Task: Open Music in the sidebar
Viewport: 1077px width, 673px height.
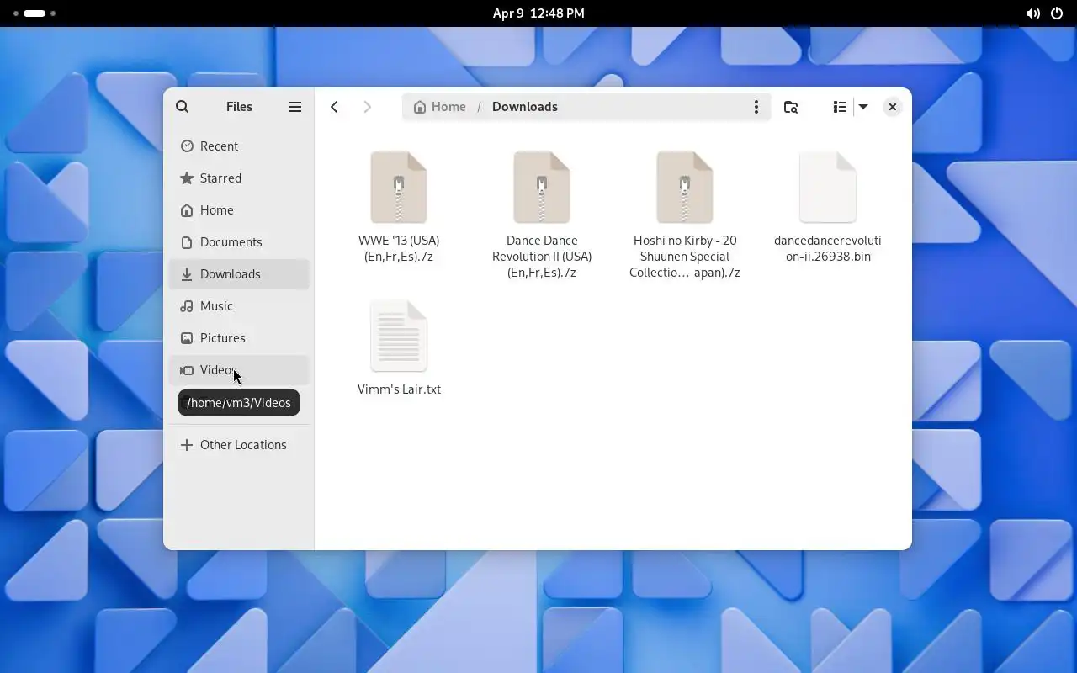Action: (x=240, y=306)
